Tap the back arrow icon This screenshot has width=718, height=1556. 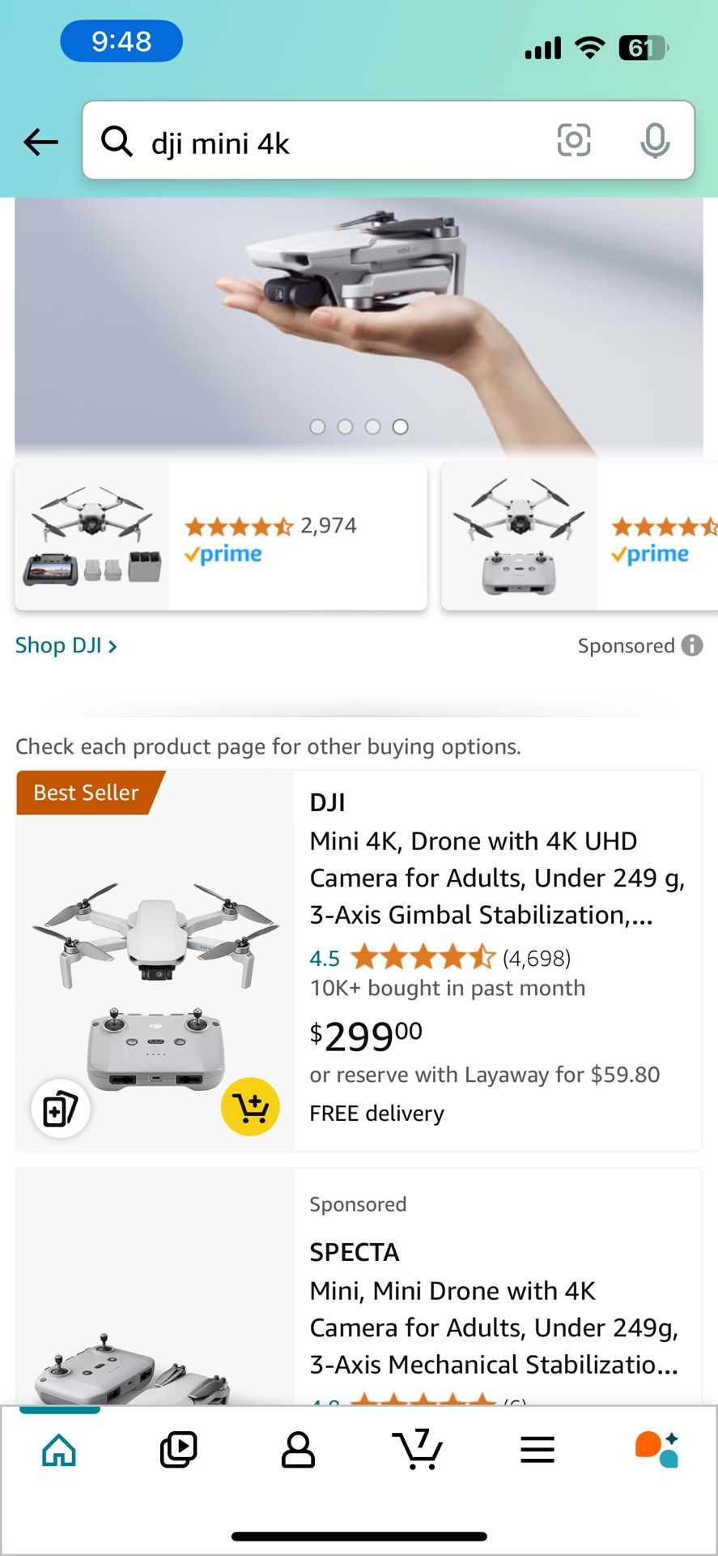tap(40, 142)
